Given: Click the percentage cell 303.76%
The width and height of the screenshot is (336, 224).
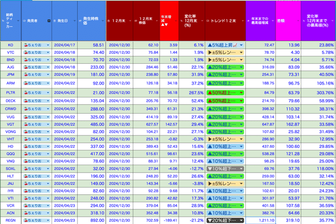Looking at the screenshot, I should point(319,93).
